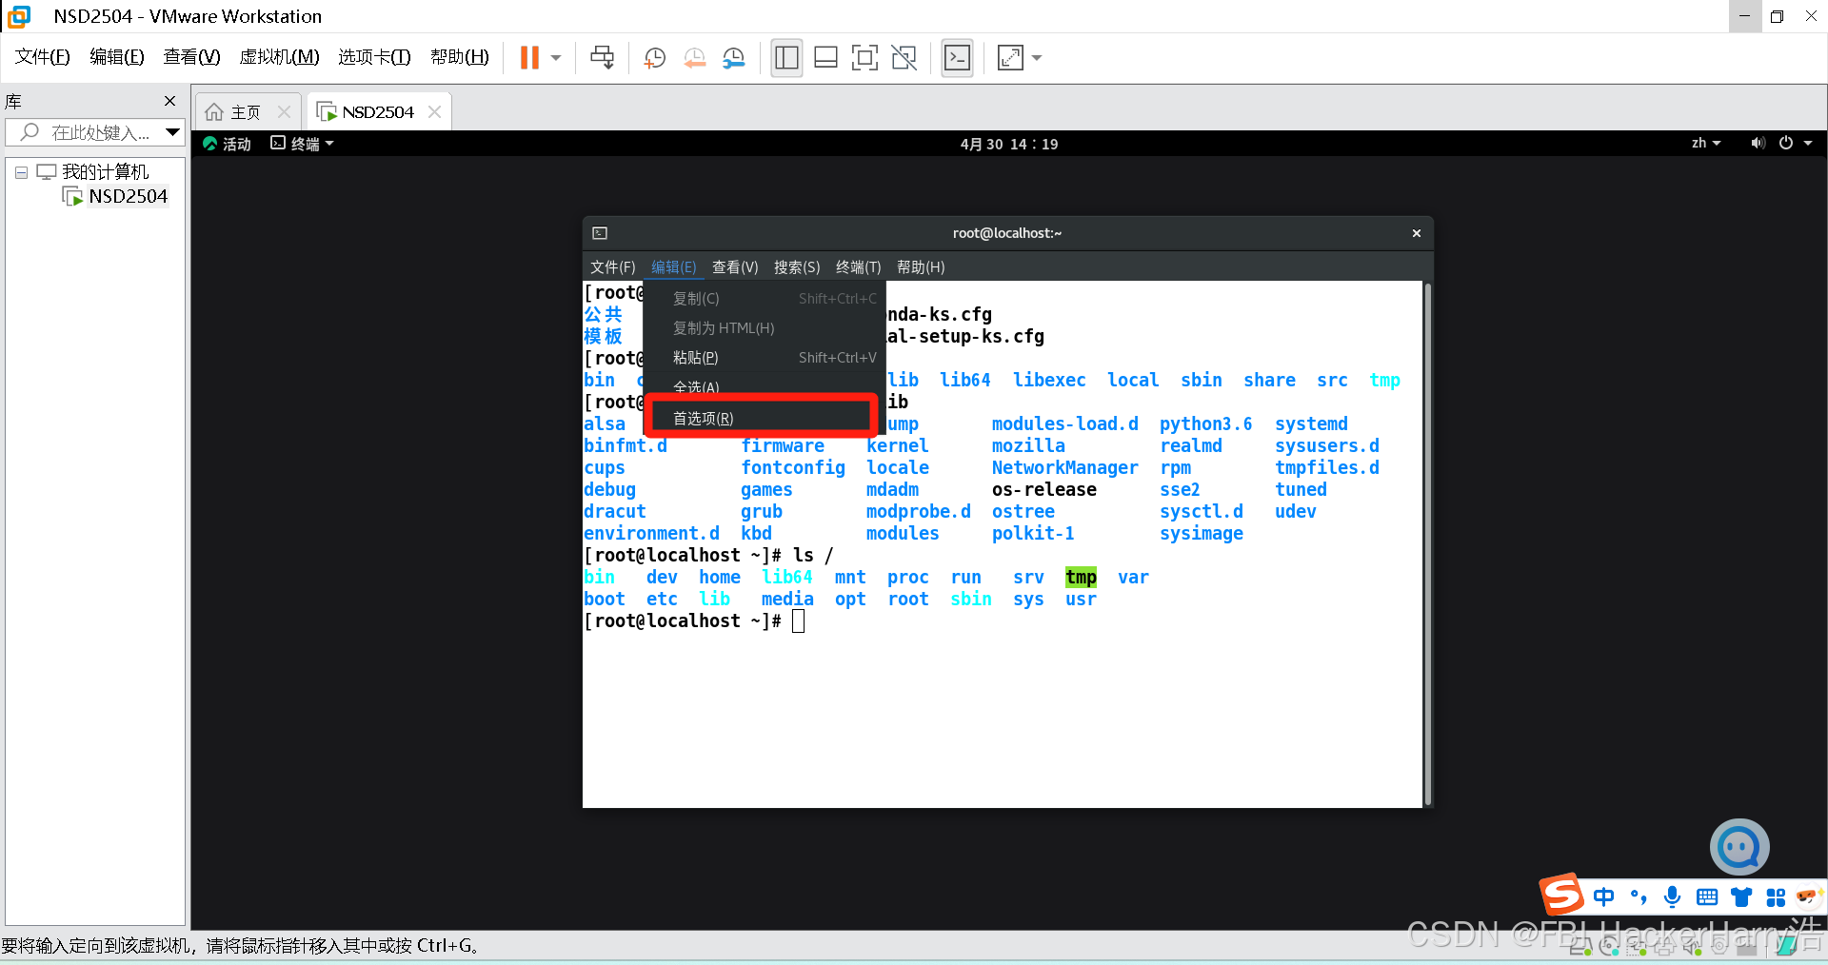Click the enter full screen icon

click(864, 58)
